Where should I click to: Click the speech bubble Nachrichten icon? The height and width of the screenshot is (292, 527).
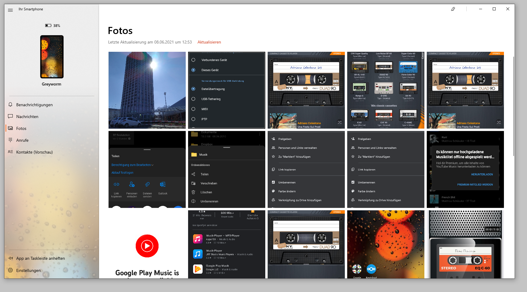click(x=10, y=117)
